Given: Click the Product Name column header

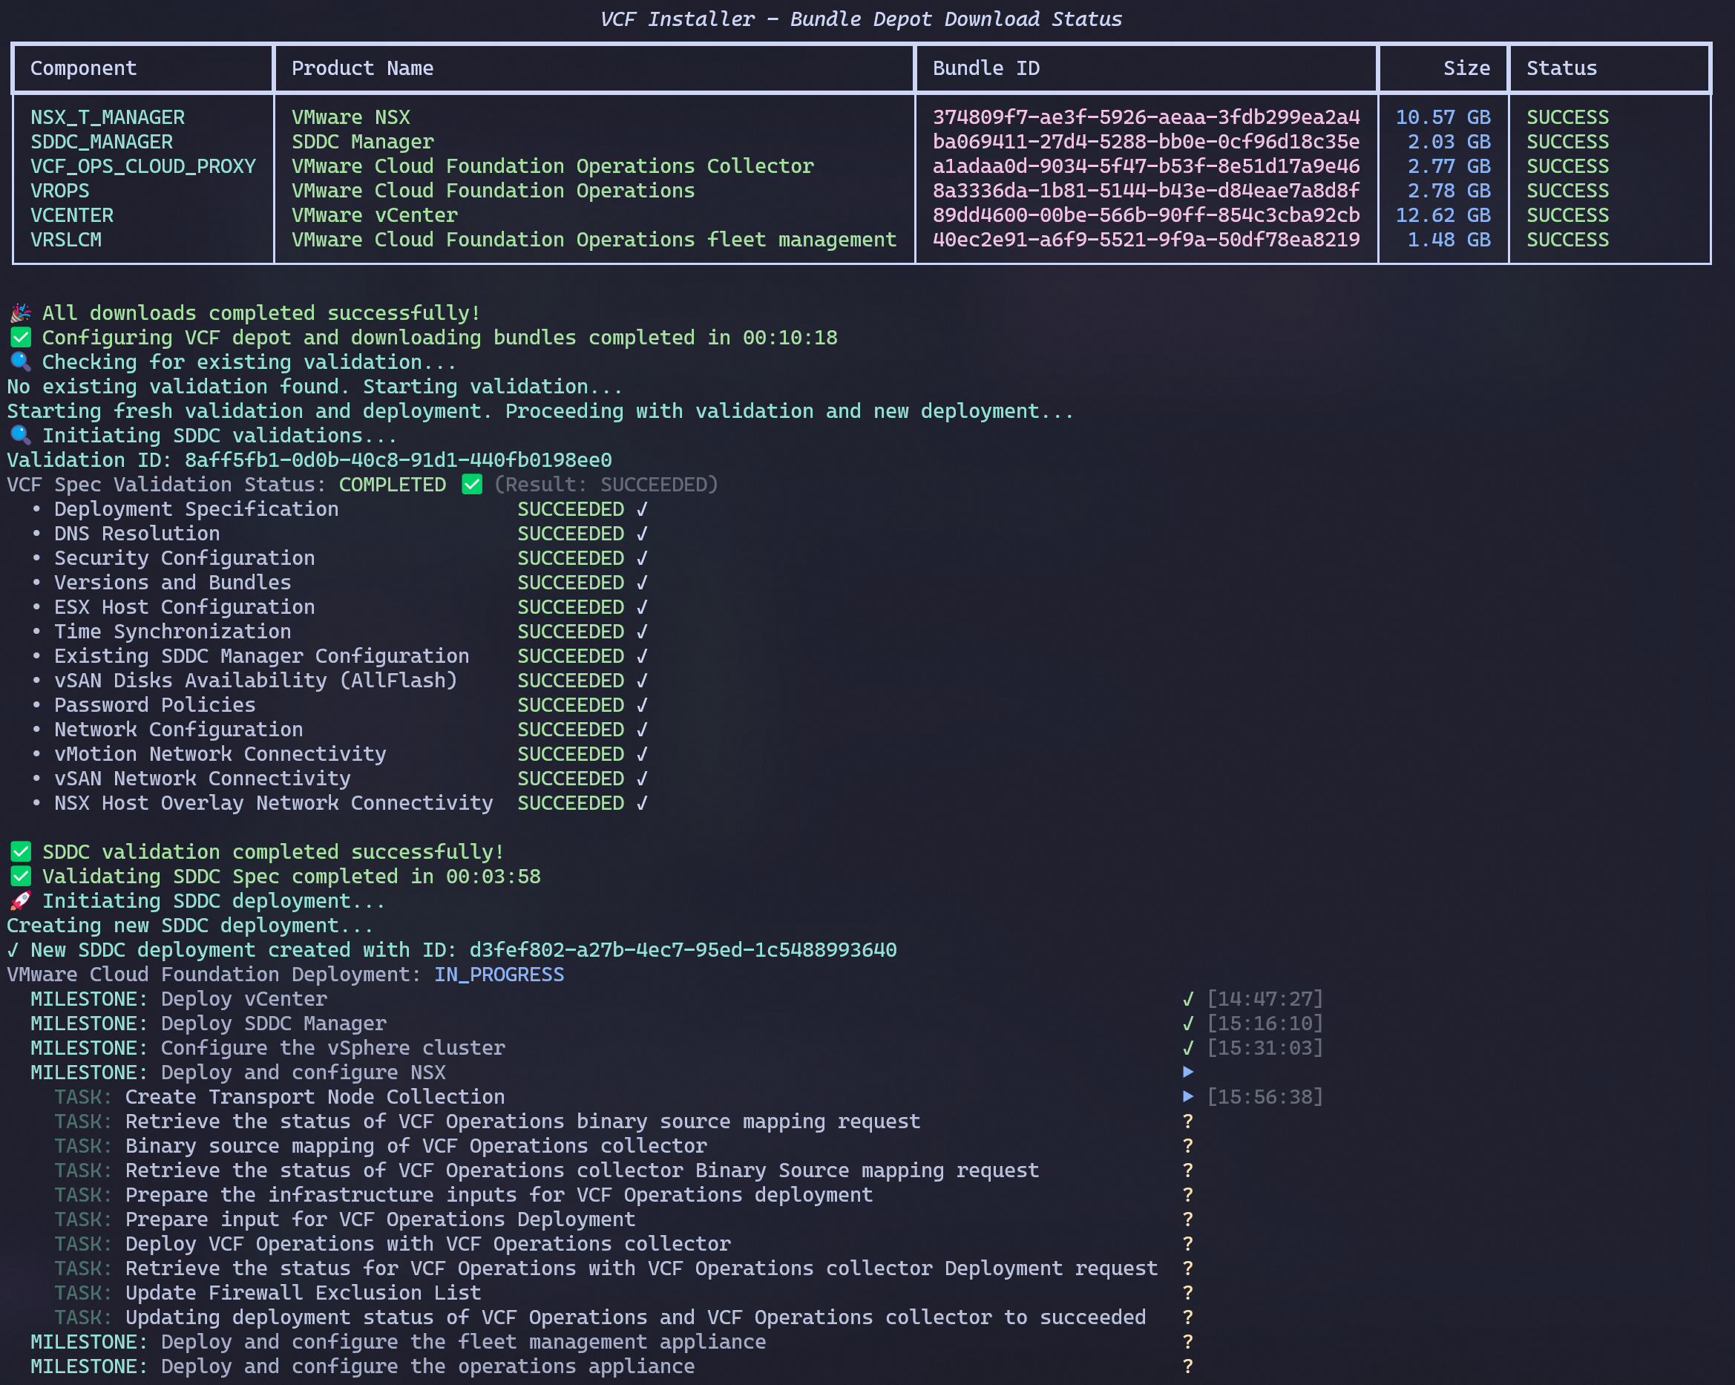Looking at the screenshot, I should (x=362, y=68).
